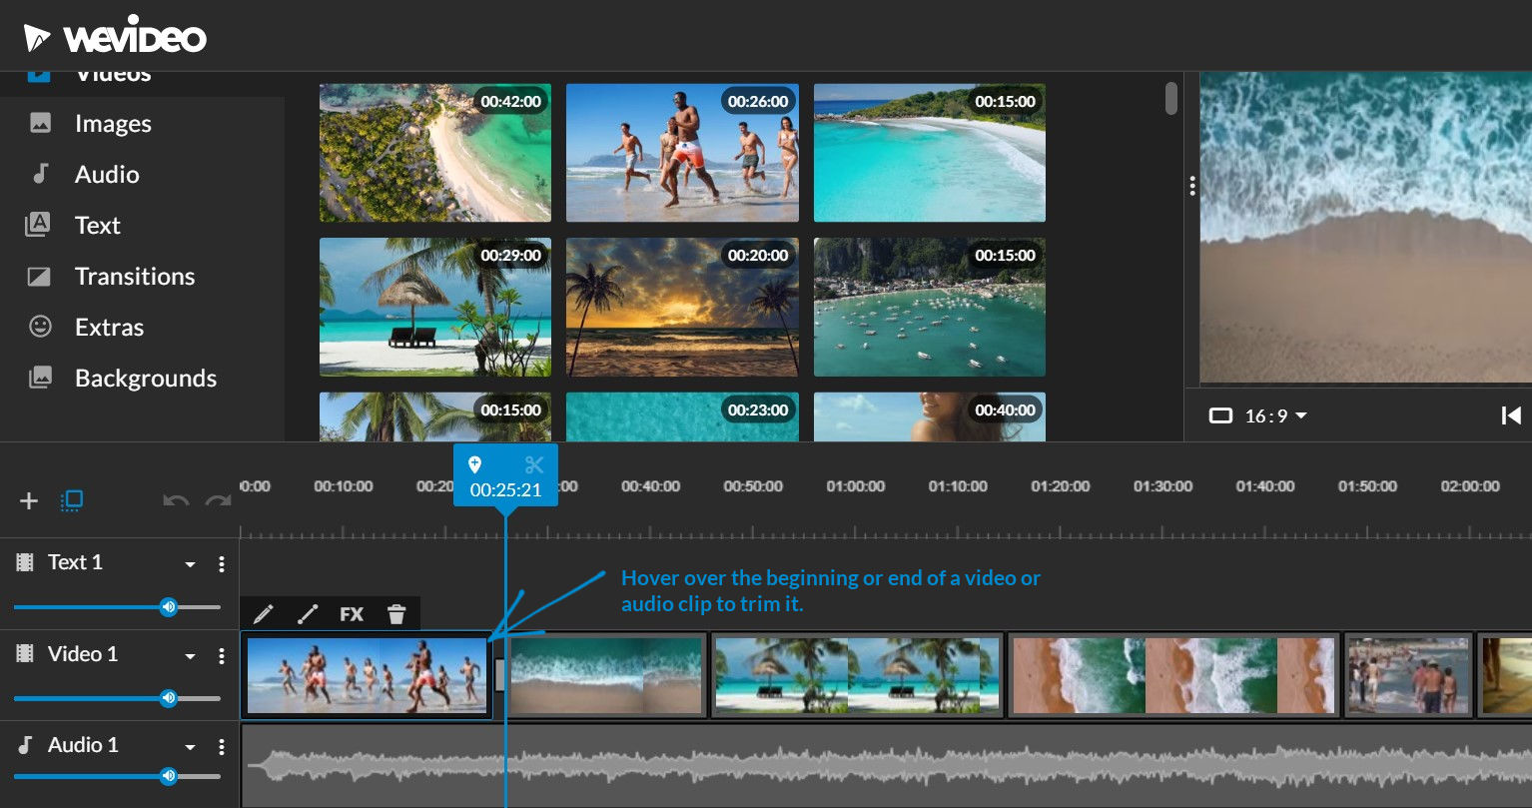This screenshot has height=808, width=1532.
Task: Add a marker using the playhead pin icon
Action: 475,464
